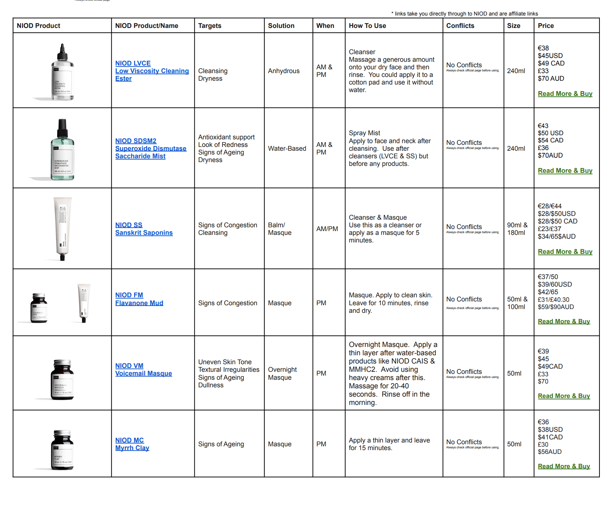Click the €28/€44 price for Sanskrit Saponins

(x=550, y=206)
